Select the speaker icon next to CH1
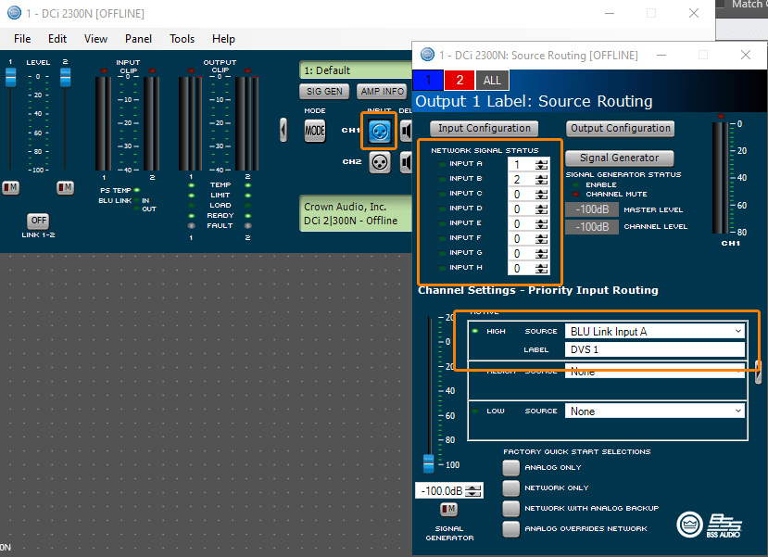The width and height of the screenshot is (768, 557). [x=405, y=131]
